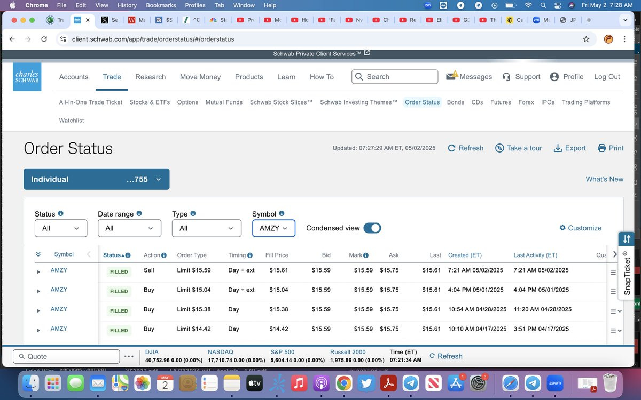Open Support headset link
The image size is (641, 400).
pos(521,77)
